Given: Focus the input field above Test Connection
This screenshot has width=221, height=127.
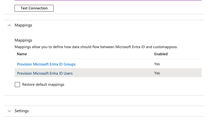Looking at the screenshot, I should coord(108,0).
